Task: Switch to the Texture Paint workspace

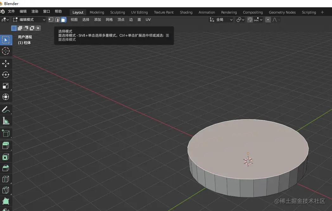Action: [164, 12]
